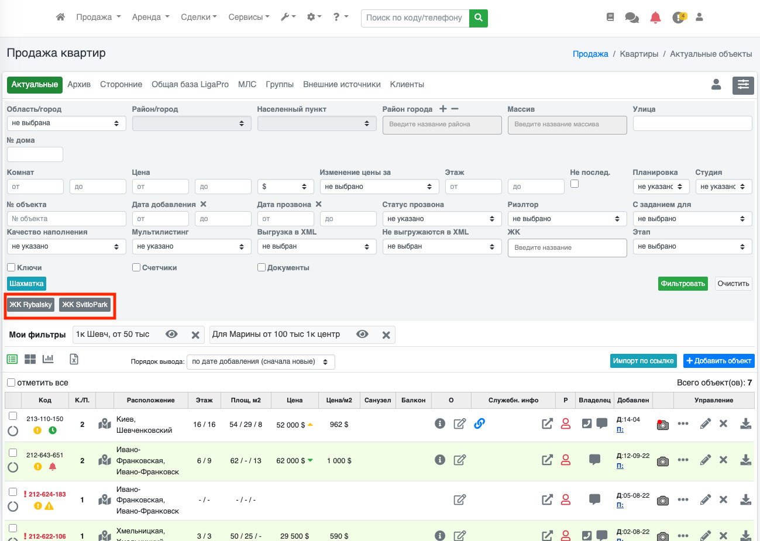This screenshot has width=760, height=541.
Task: Tick the отметить все checkbox
Action: coord(11,383)
